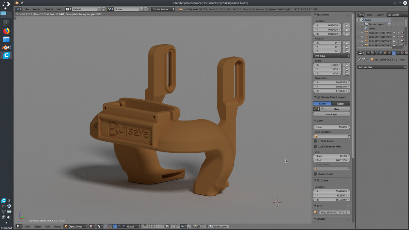Viewport: 409px width, 230px height.
Task: Pin the properties context (pin icon)
Action: click(360, 59)
